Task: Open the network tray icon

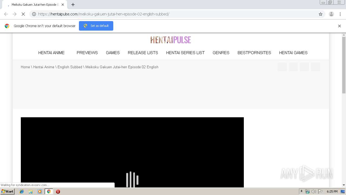Action: pyautogui.click(x=307, y=191)
